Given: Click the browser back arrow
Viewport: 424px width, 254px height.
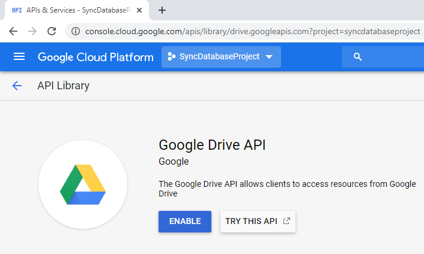Looking at the screenshot, I should 13,31.
